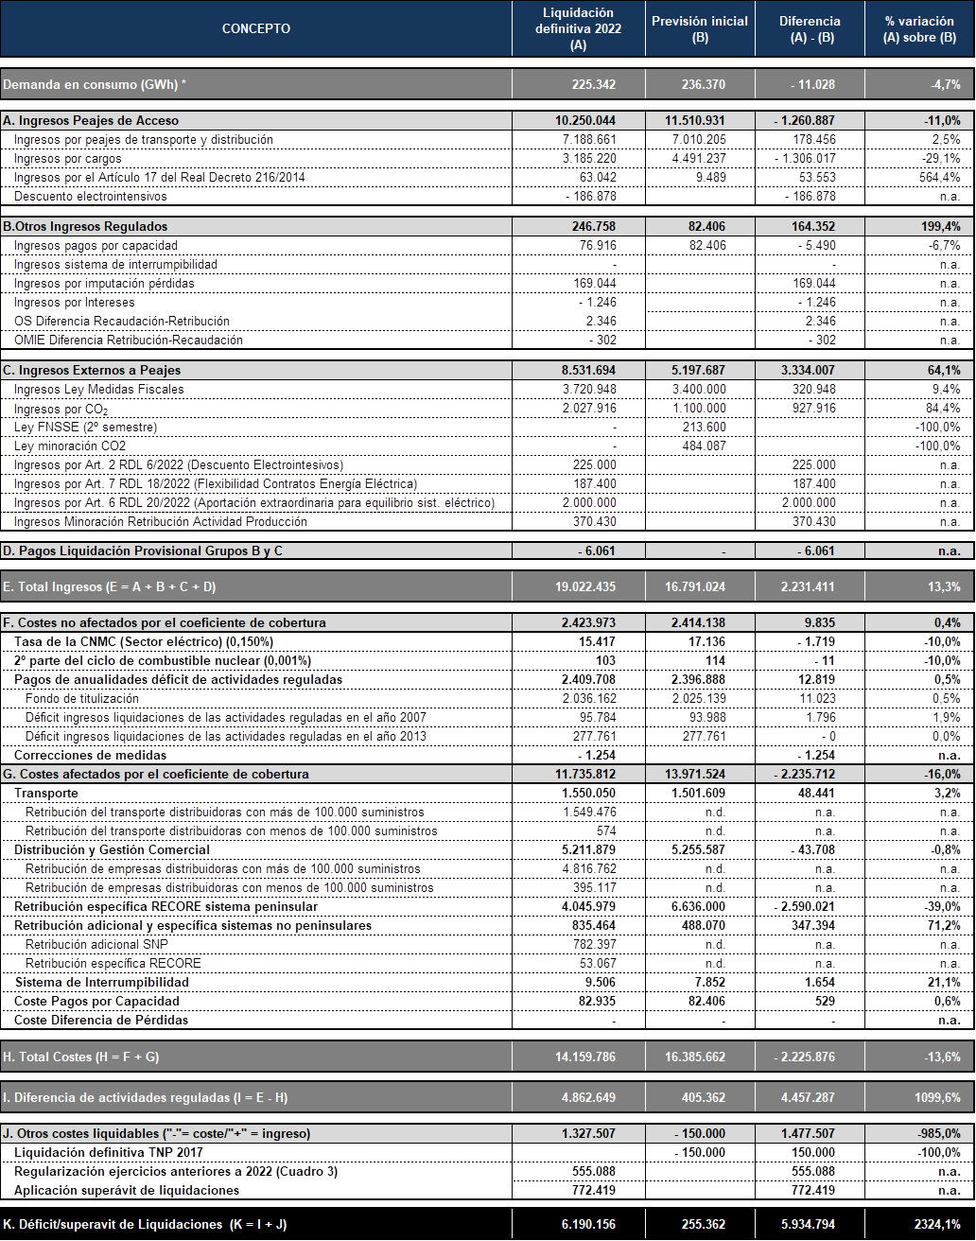Click the total costs value 14.159.786
976x1241 pixels.
586,1057
